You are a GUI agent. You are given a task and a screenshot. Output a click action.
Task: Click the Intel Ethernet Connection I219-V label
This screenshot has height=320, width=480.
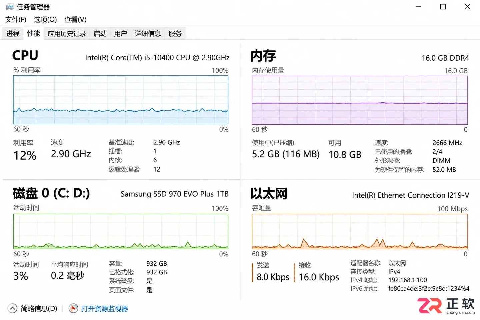click(x=411, y=195)
